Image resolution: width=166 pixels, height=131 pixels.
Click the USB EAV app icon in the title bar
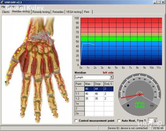click(2, 2)
